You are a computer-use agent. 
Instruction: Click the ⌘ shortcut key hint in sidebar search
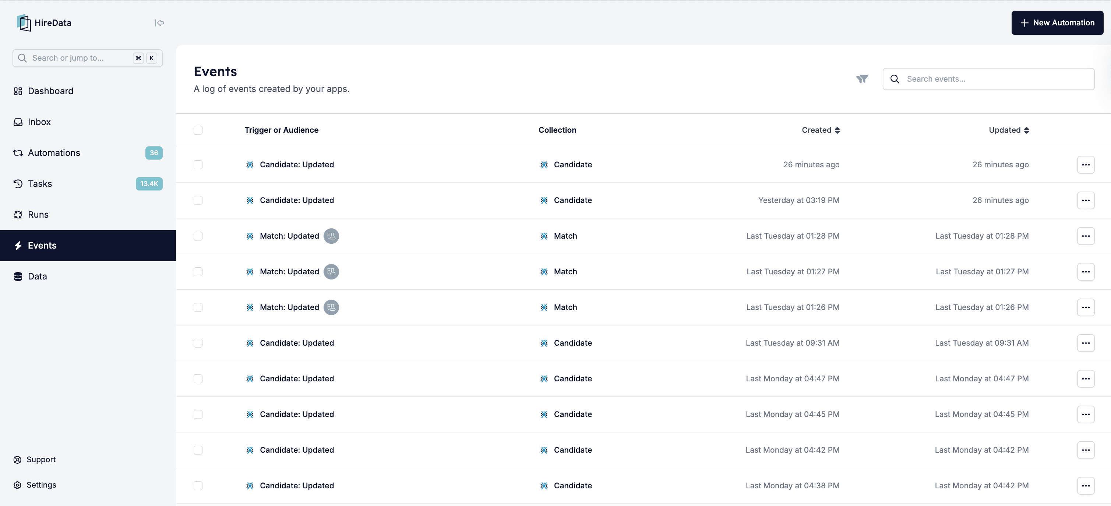point(138,58)
